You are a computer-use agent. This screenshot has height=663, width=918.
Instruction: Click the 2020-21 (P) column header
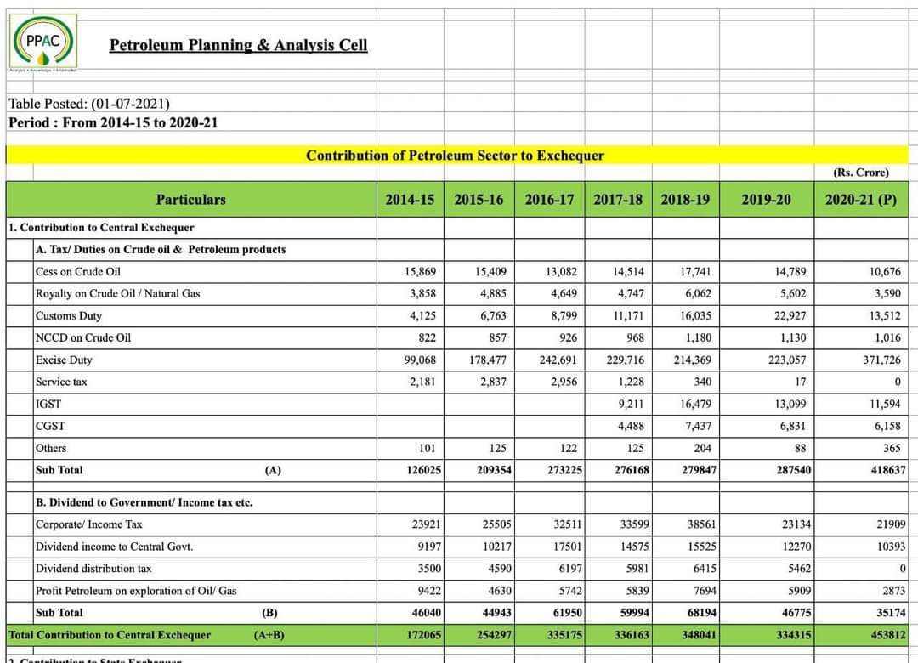click(861, 200)
